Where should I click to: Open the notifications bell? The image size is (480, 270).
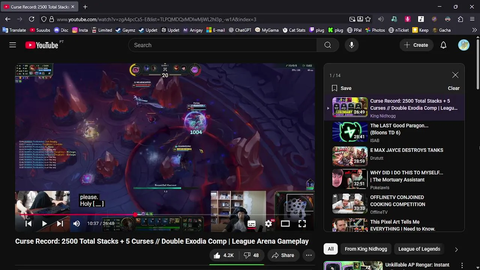[443, 45]
